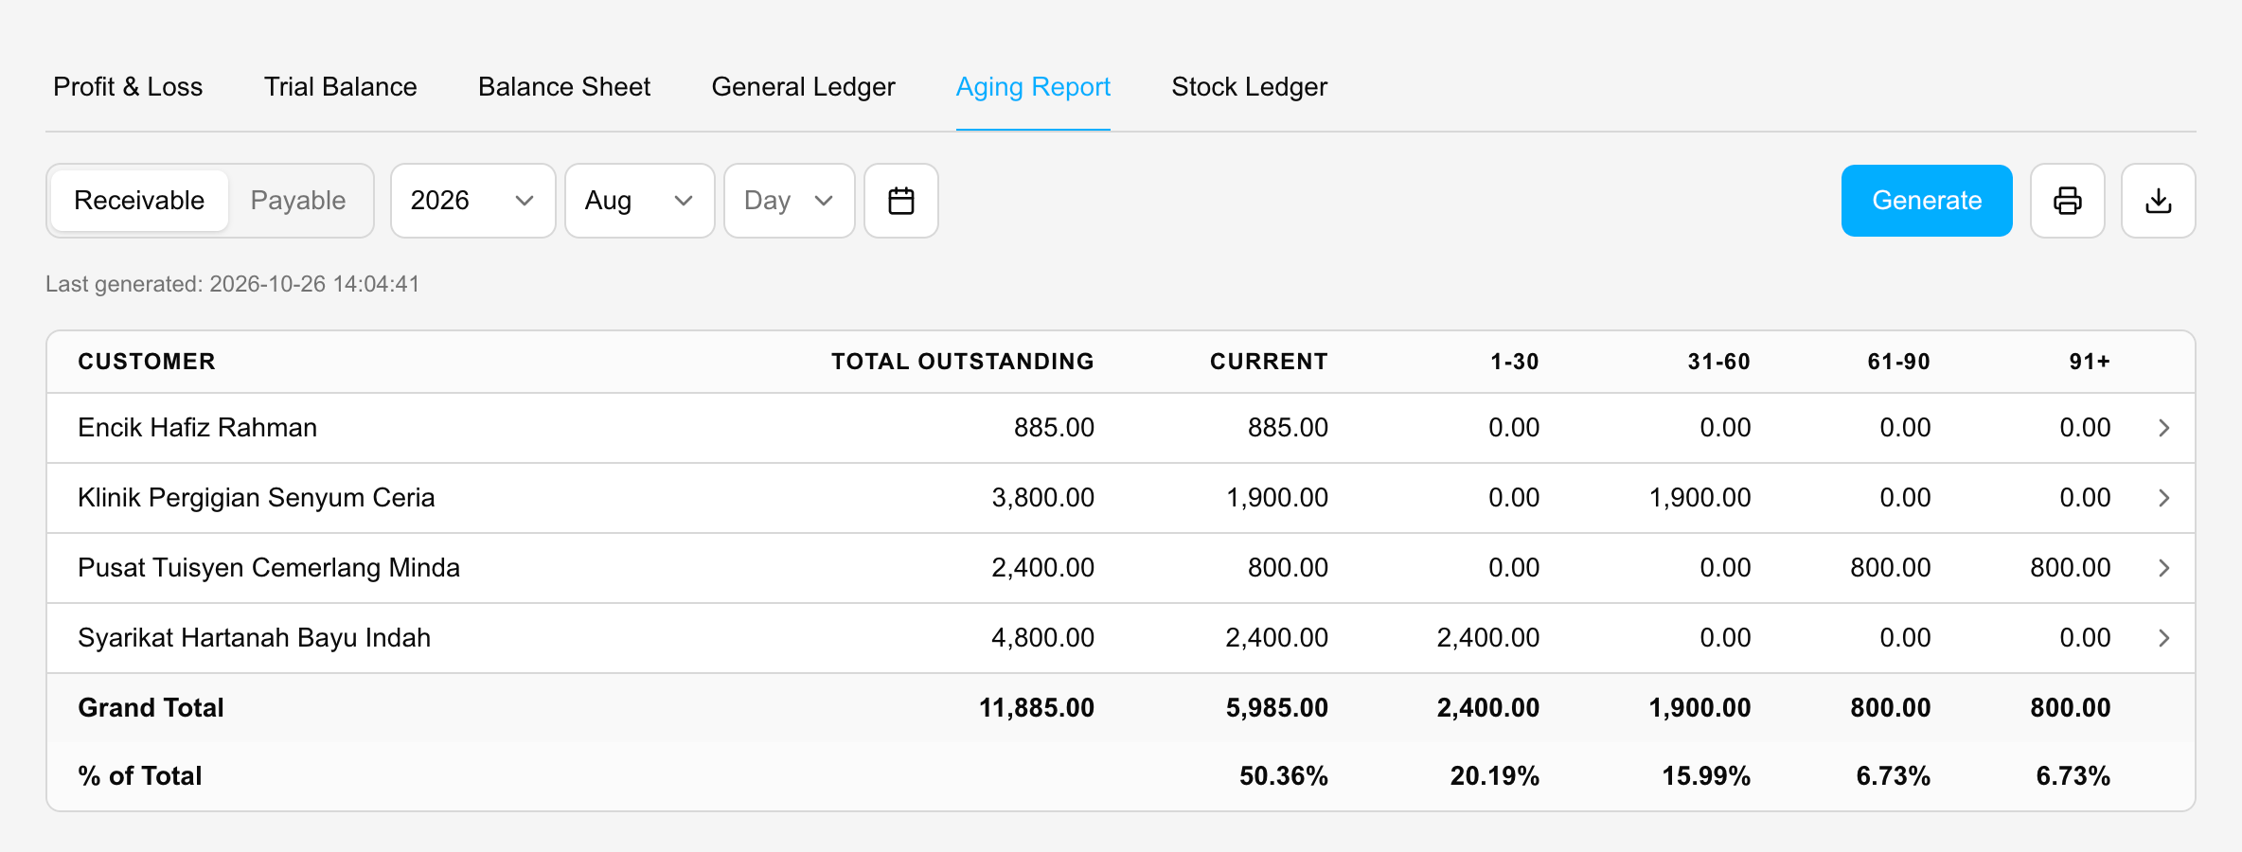Click the 5,985.00 current grand total
The width and height of the screenshot is (2242, 852).
(1276, 708)
